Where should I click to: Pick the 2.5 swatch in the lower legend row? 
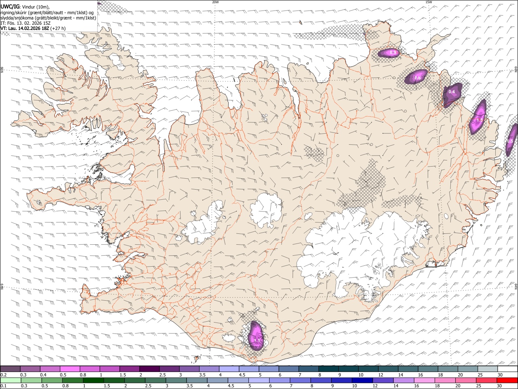tap(155, 380)
